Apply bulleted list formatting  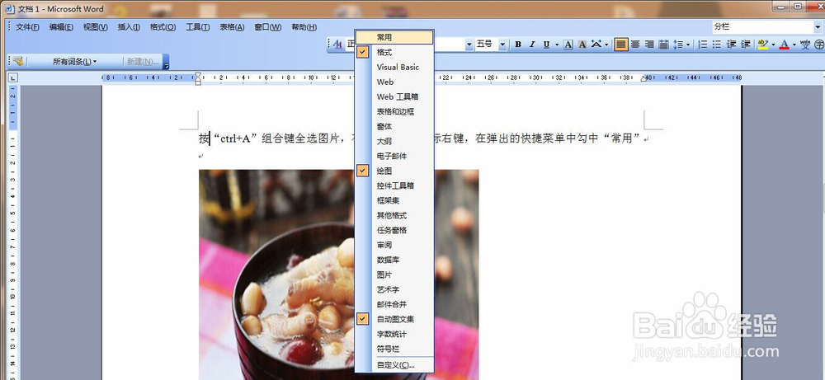[x=717, y=45]
